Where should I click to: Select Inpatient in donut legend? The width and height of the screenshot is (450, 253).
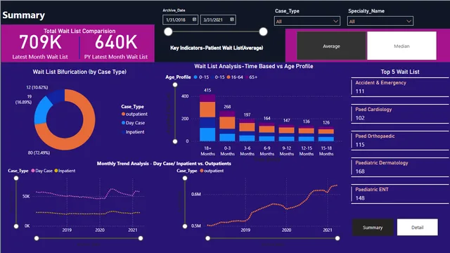[x=133, y=132]
